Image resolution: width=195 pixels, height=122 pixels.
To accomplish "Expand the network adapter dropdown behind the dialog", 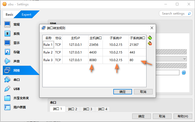I will click(185, 59).
